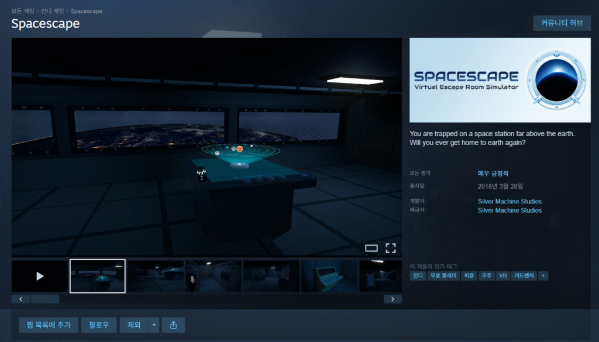Advance the screenshot carousel with the right arrow

click(x=393, y=298)
